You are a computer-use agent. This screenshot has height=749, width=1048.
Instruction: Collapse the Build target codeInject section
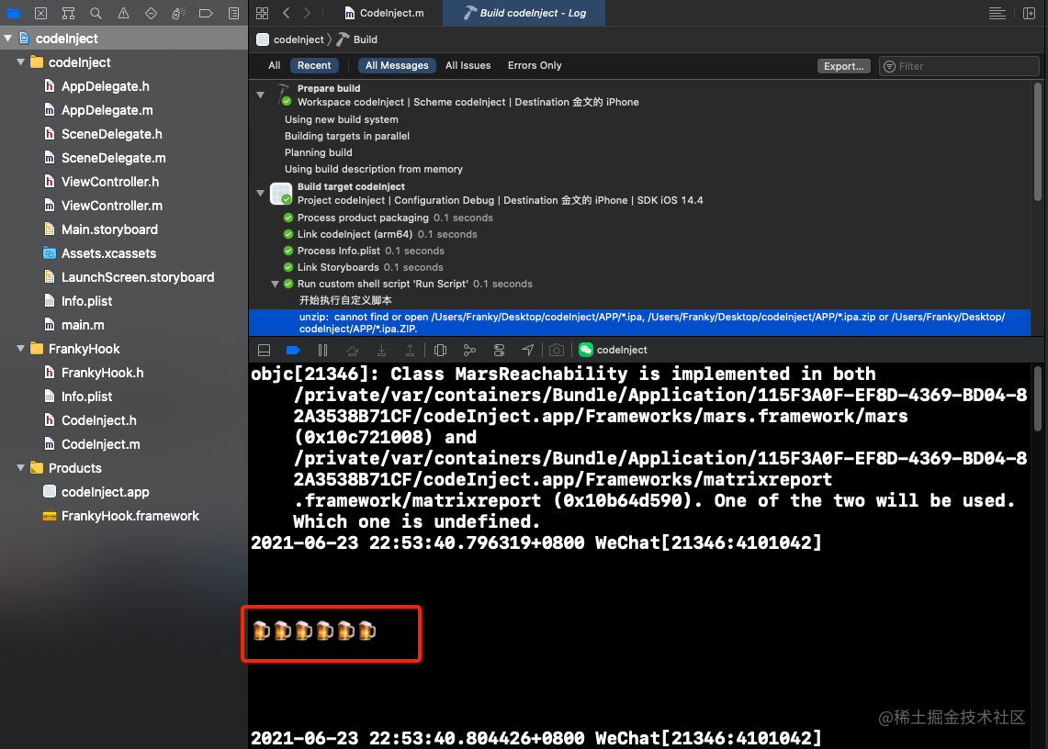[x=261, y=193]
